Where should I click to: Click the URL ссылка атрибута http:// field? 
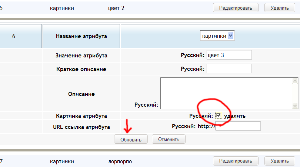(x=238, y=126)
